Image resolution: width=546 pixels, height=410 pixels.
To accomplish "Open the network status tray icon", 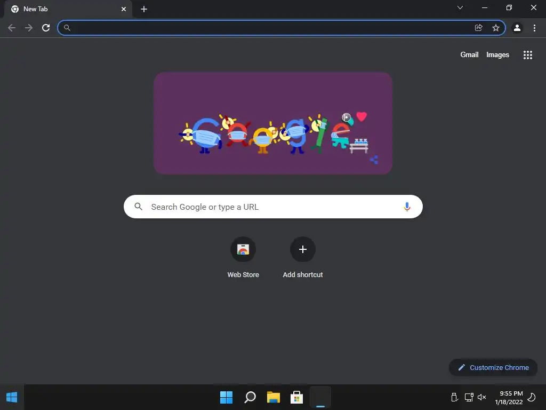I will pyautogui.click(x=469, y=397).
